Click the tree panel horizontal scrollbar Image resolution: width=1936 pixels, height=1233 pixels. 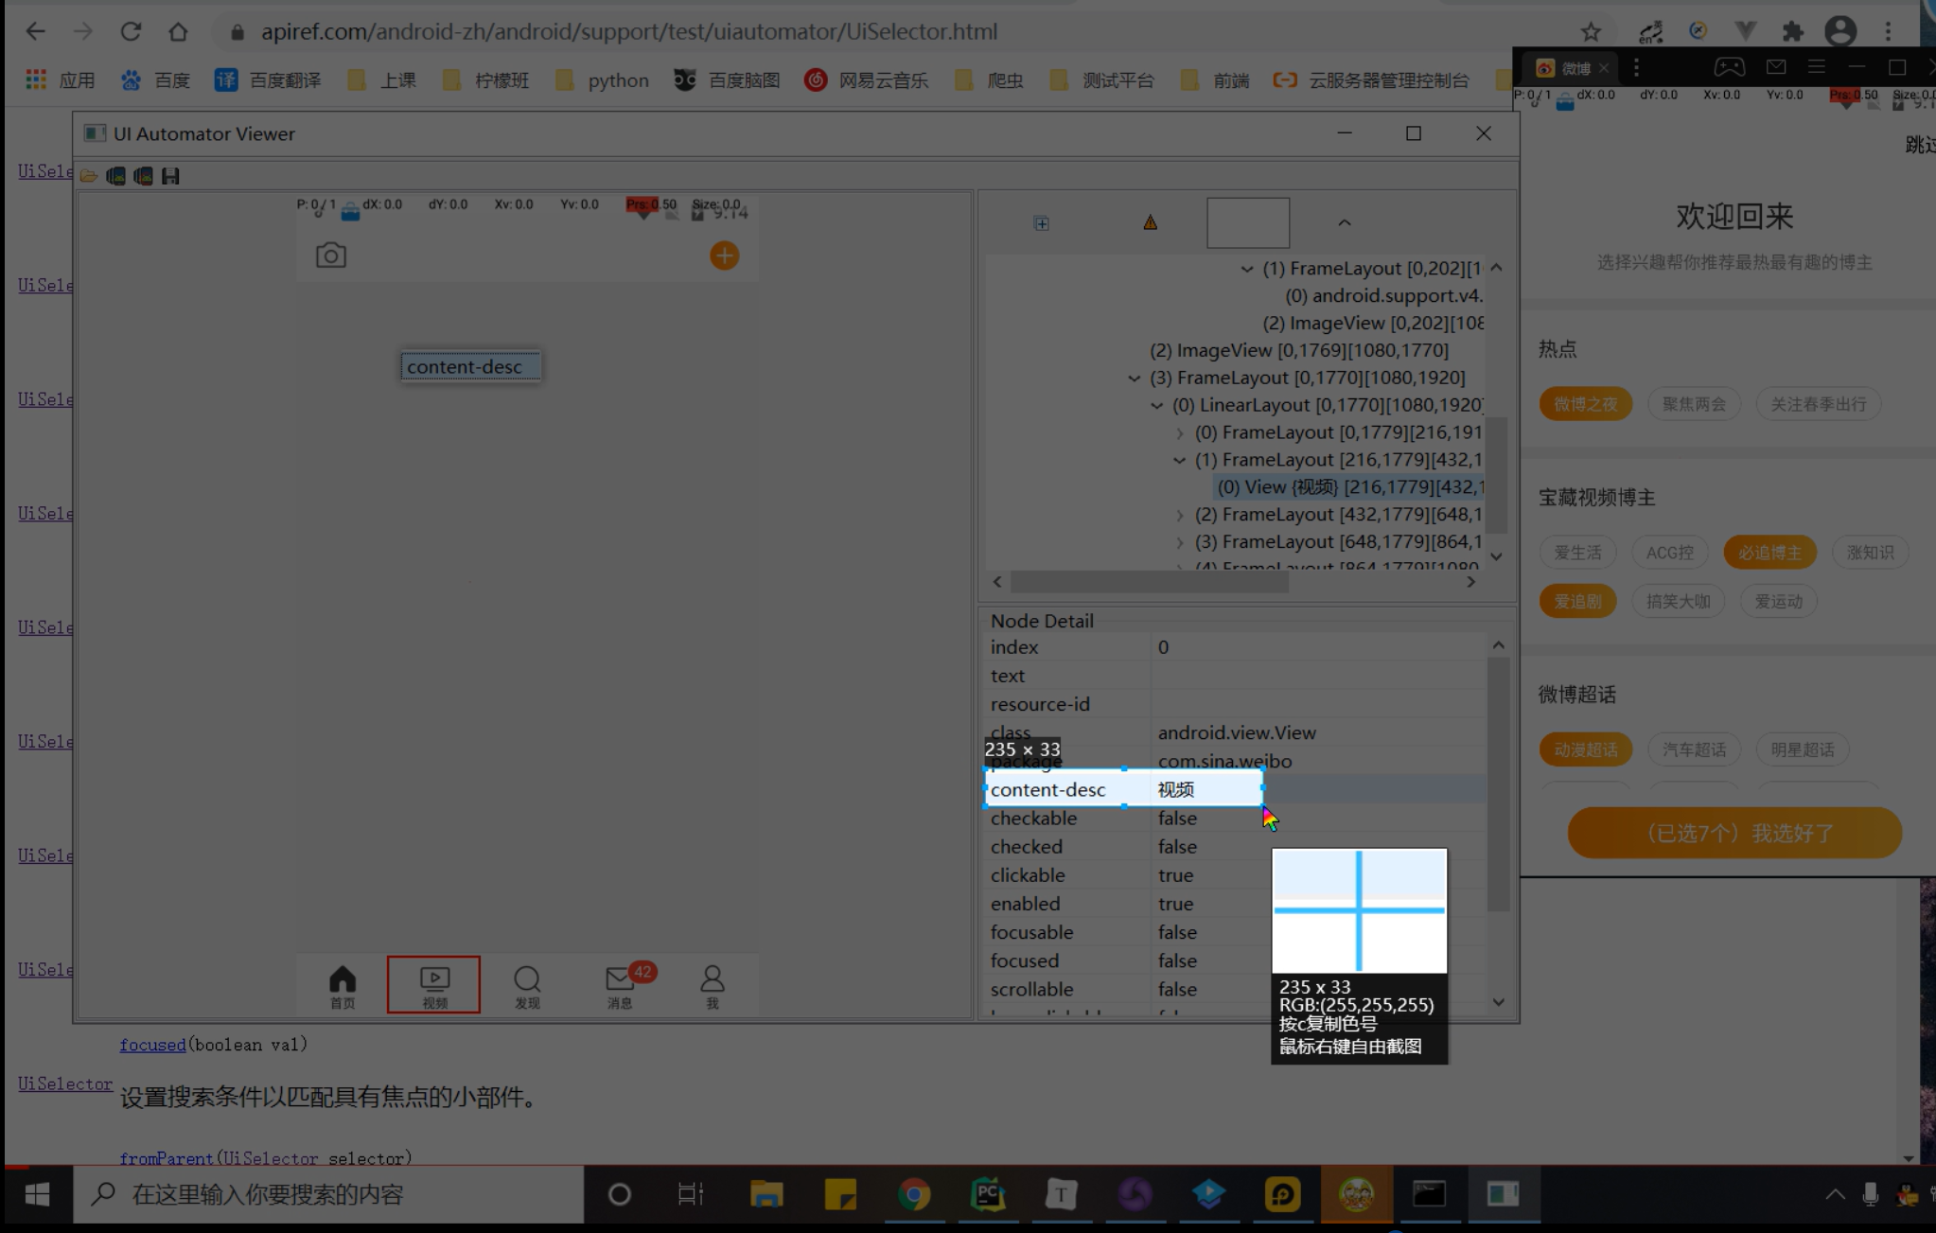(1149, 582)
